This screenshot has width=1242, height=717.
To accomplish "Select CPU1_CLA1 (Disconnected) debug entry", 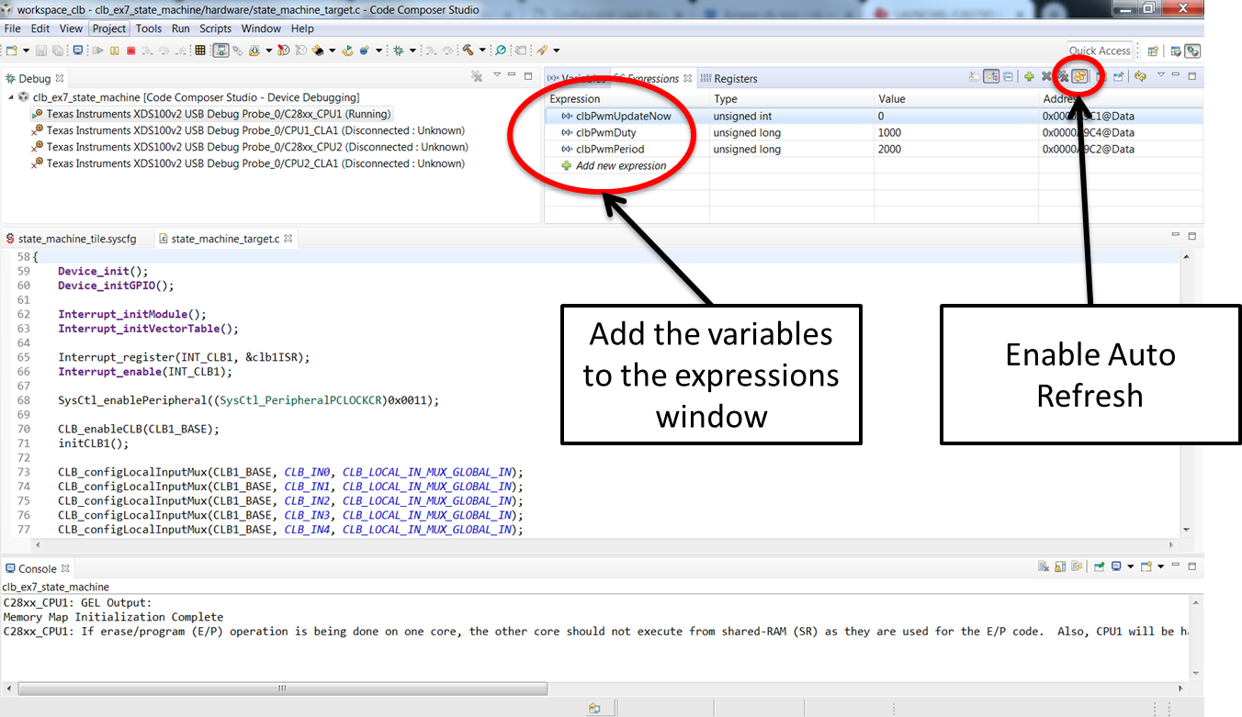I will (248, 130).
